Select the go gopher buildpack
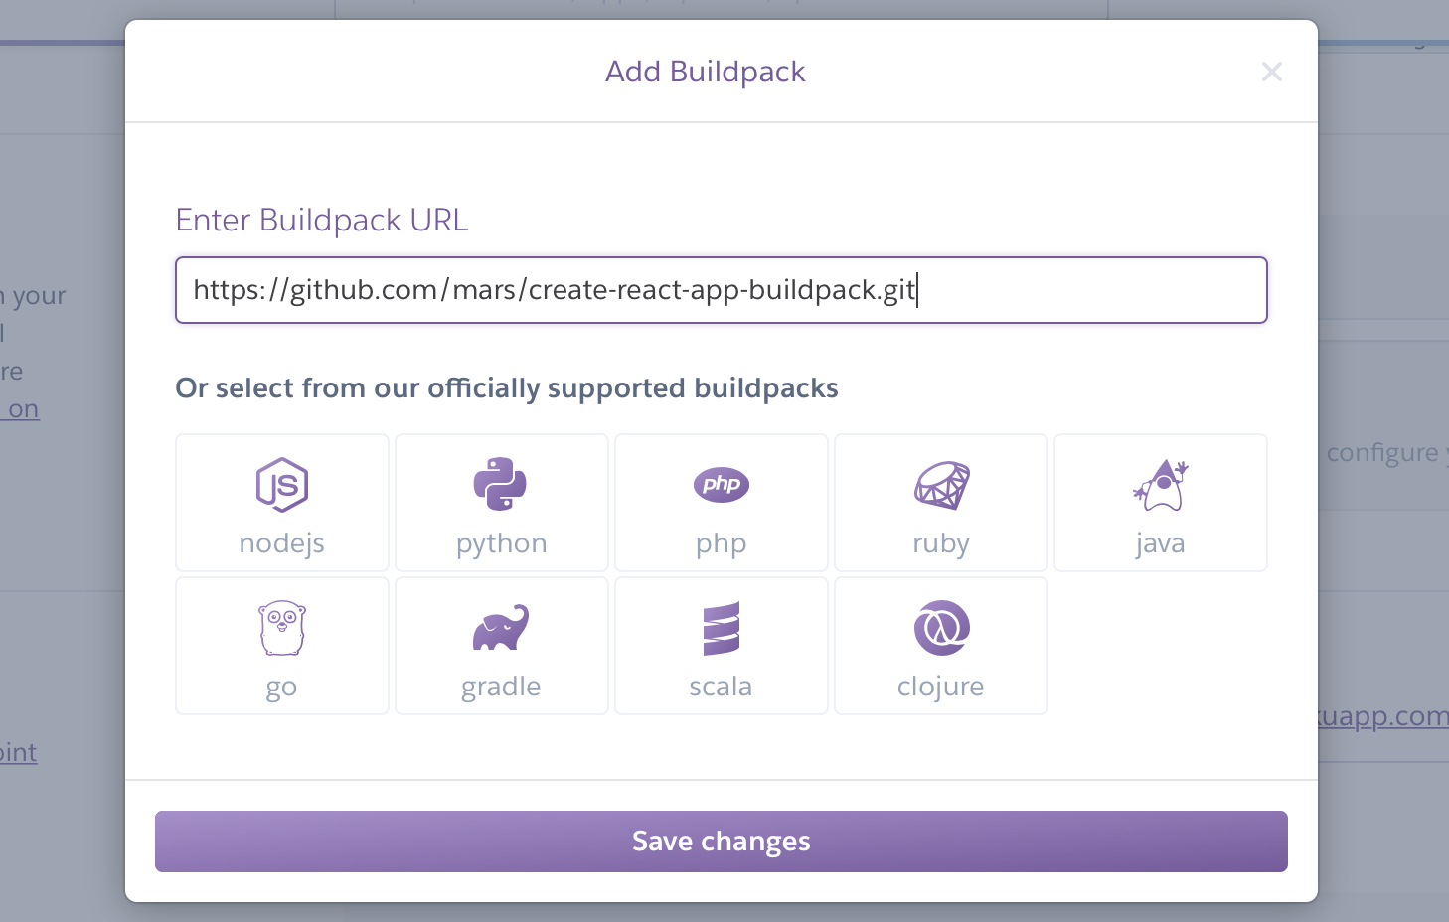The width and height of the screenshot is (1449, 922). (x=282, y=646)
